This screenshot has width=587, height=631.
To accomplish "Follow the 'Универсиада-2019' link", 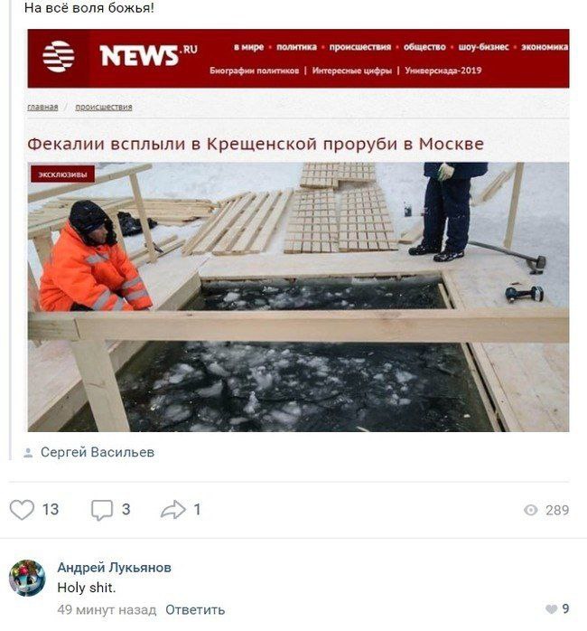I will click(x=443, y=71).
